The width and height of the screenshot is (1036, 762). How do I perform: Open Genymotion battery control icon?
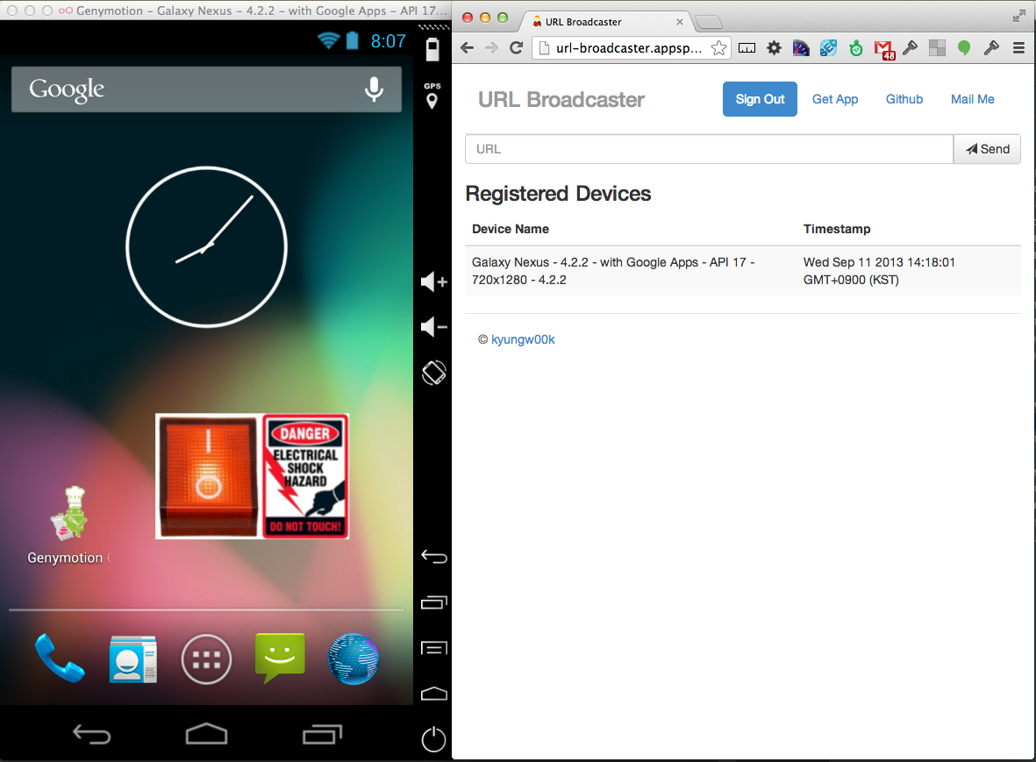(x=432, y=49)
